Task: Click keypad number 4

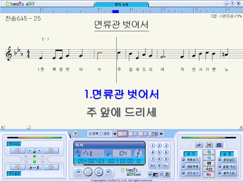Action: [x=153, y=152]
